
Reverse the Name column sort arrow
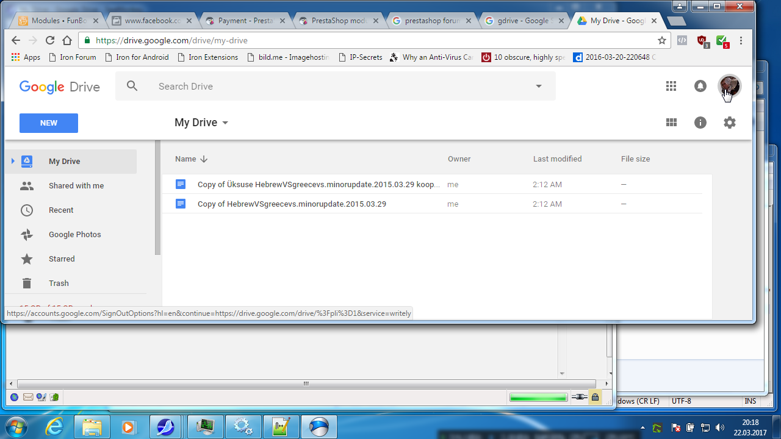coord(204,159)
